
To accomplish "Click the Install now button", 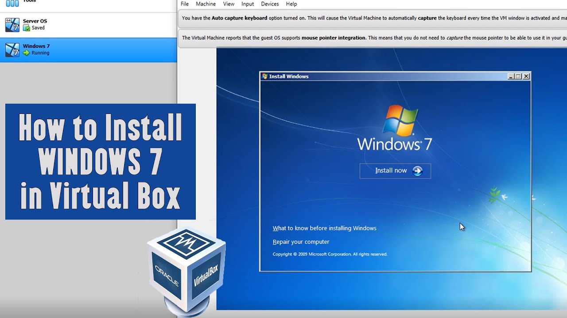I will [x=395, y=171].
